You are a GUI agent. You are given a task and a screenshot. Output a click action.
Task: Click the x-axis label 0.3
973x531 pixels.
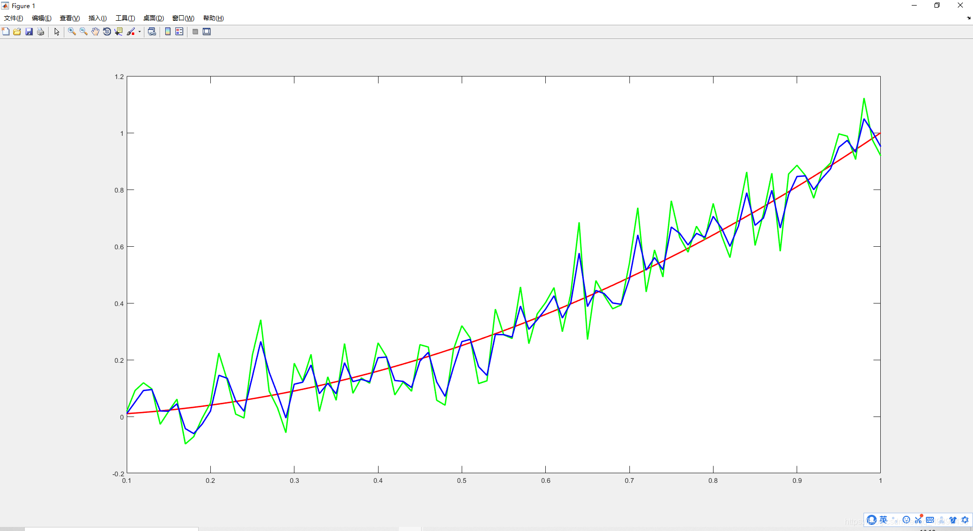point(294,481)
